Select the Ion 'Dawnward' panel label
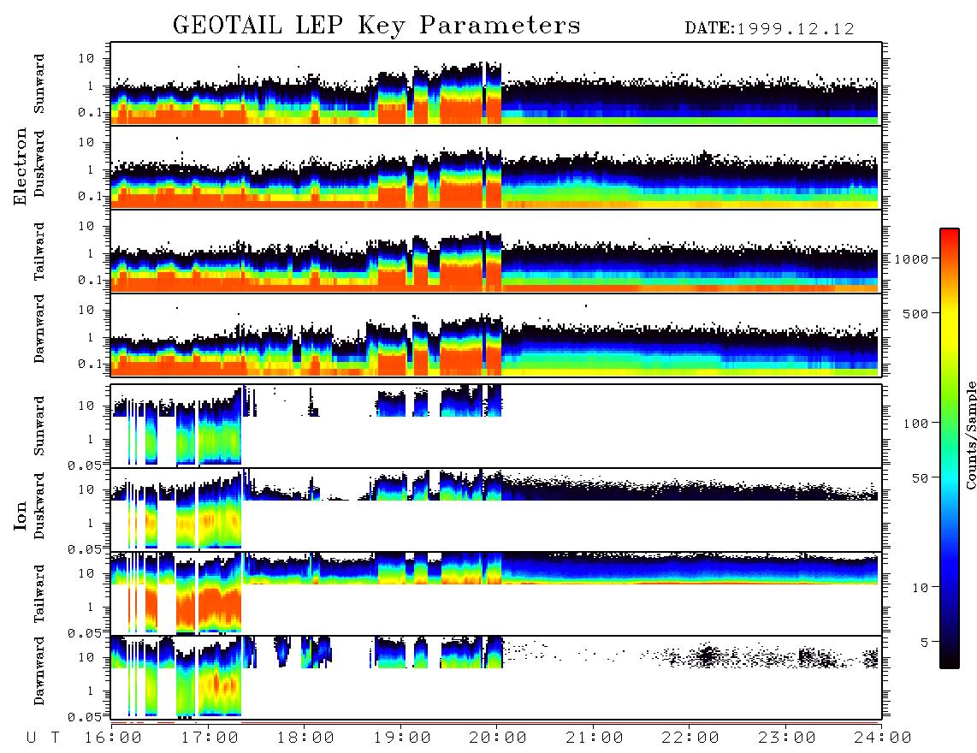The image size is (977, 753). click(x=39, y=671)
